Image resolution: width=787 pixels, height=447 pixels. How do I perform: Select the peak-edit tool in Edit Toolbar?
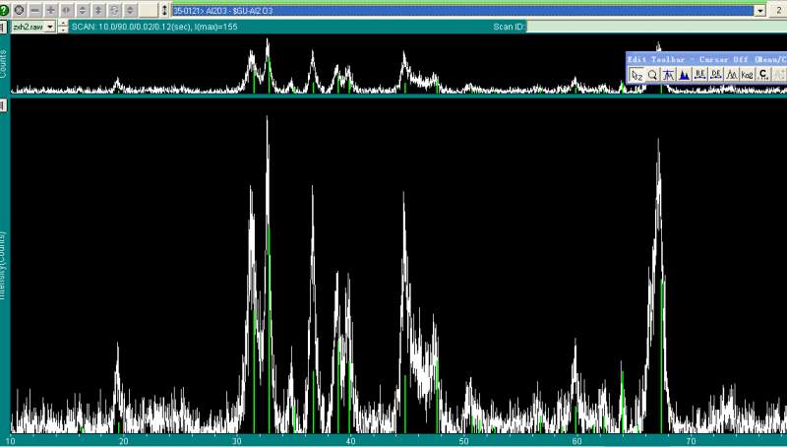tap(668, 75)
